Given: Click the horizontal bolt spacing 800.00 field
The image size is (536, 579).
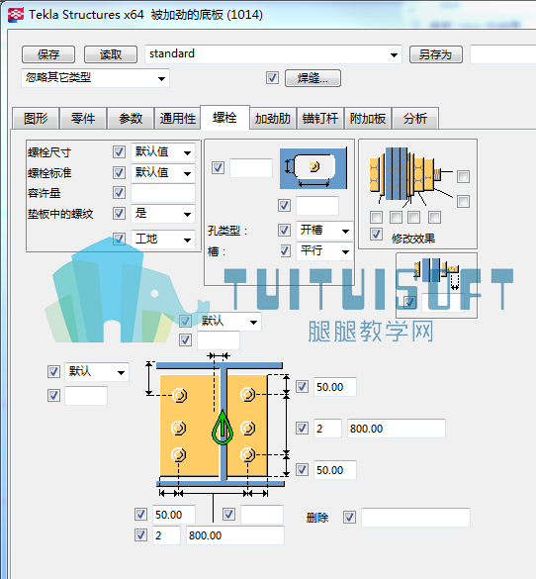Looking at the screenshot, I should pos(235,535).
